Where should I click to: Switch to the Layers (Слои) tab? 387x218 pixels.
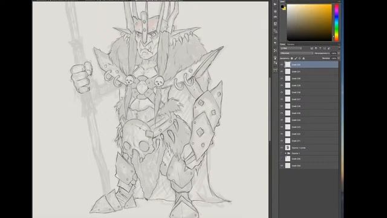[x=282, y=44]
